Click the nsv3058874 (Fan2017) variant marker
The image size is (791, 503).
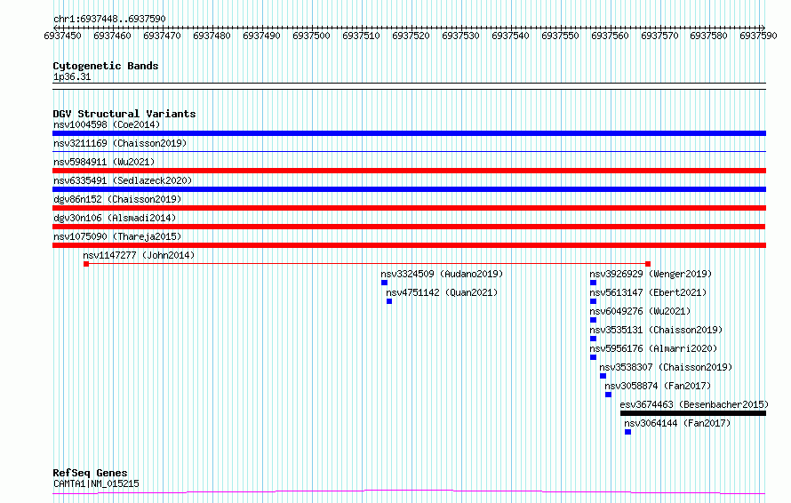[609, 395]
